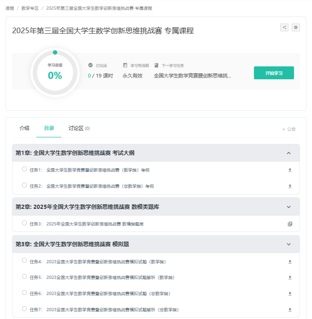Screen dimensions: 312x319
Task: Toggle the completion circle for 任务1
Action: pyautogui.click(x=24, y=169)
